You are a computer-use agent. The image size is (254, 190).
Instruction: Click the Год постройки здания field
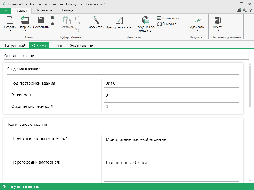171,84
